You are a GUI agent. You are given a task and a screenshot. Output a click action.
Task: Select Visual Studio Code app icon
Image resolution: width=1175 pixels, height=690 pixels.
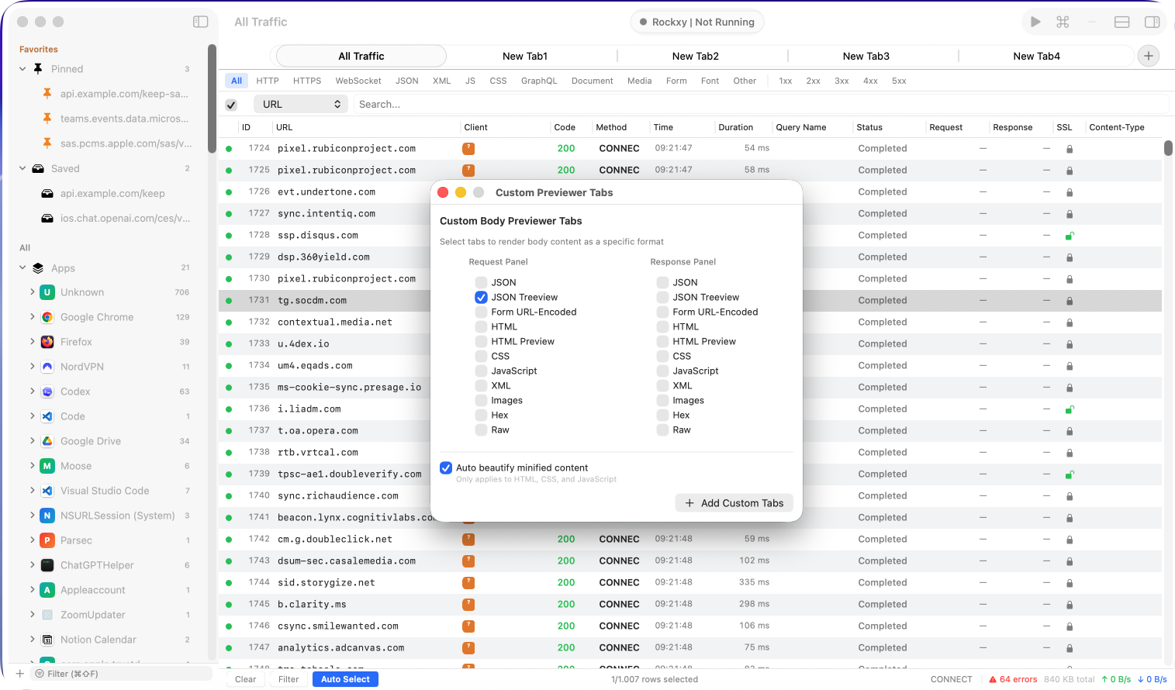[47, 491]
